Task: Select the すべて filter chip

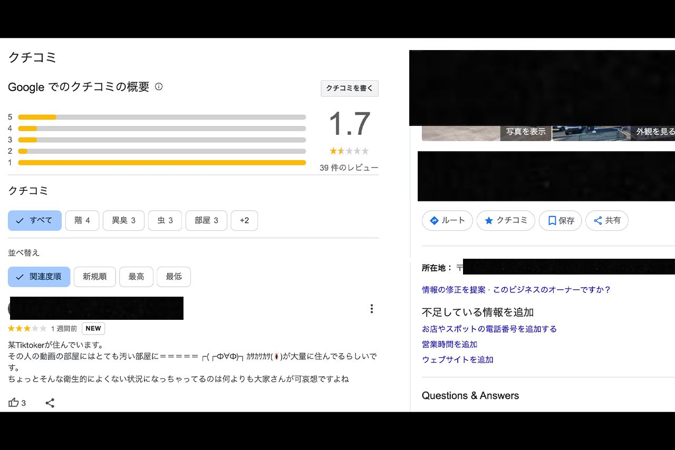Action: tap(34, 220)
